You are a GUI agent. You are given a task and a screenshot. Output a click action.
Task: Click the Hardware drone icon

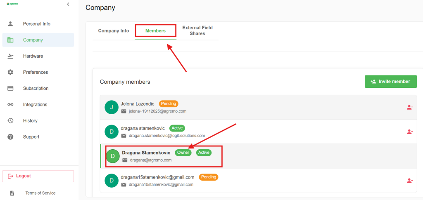[11, 56]
